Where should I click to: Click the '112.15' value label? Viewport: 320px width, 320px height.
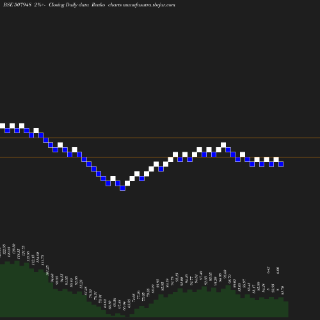tap(33, 260)
